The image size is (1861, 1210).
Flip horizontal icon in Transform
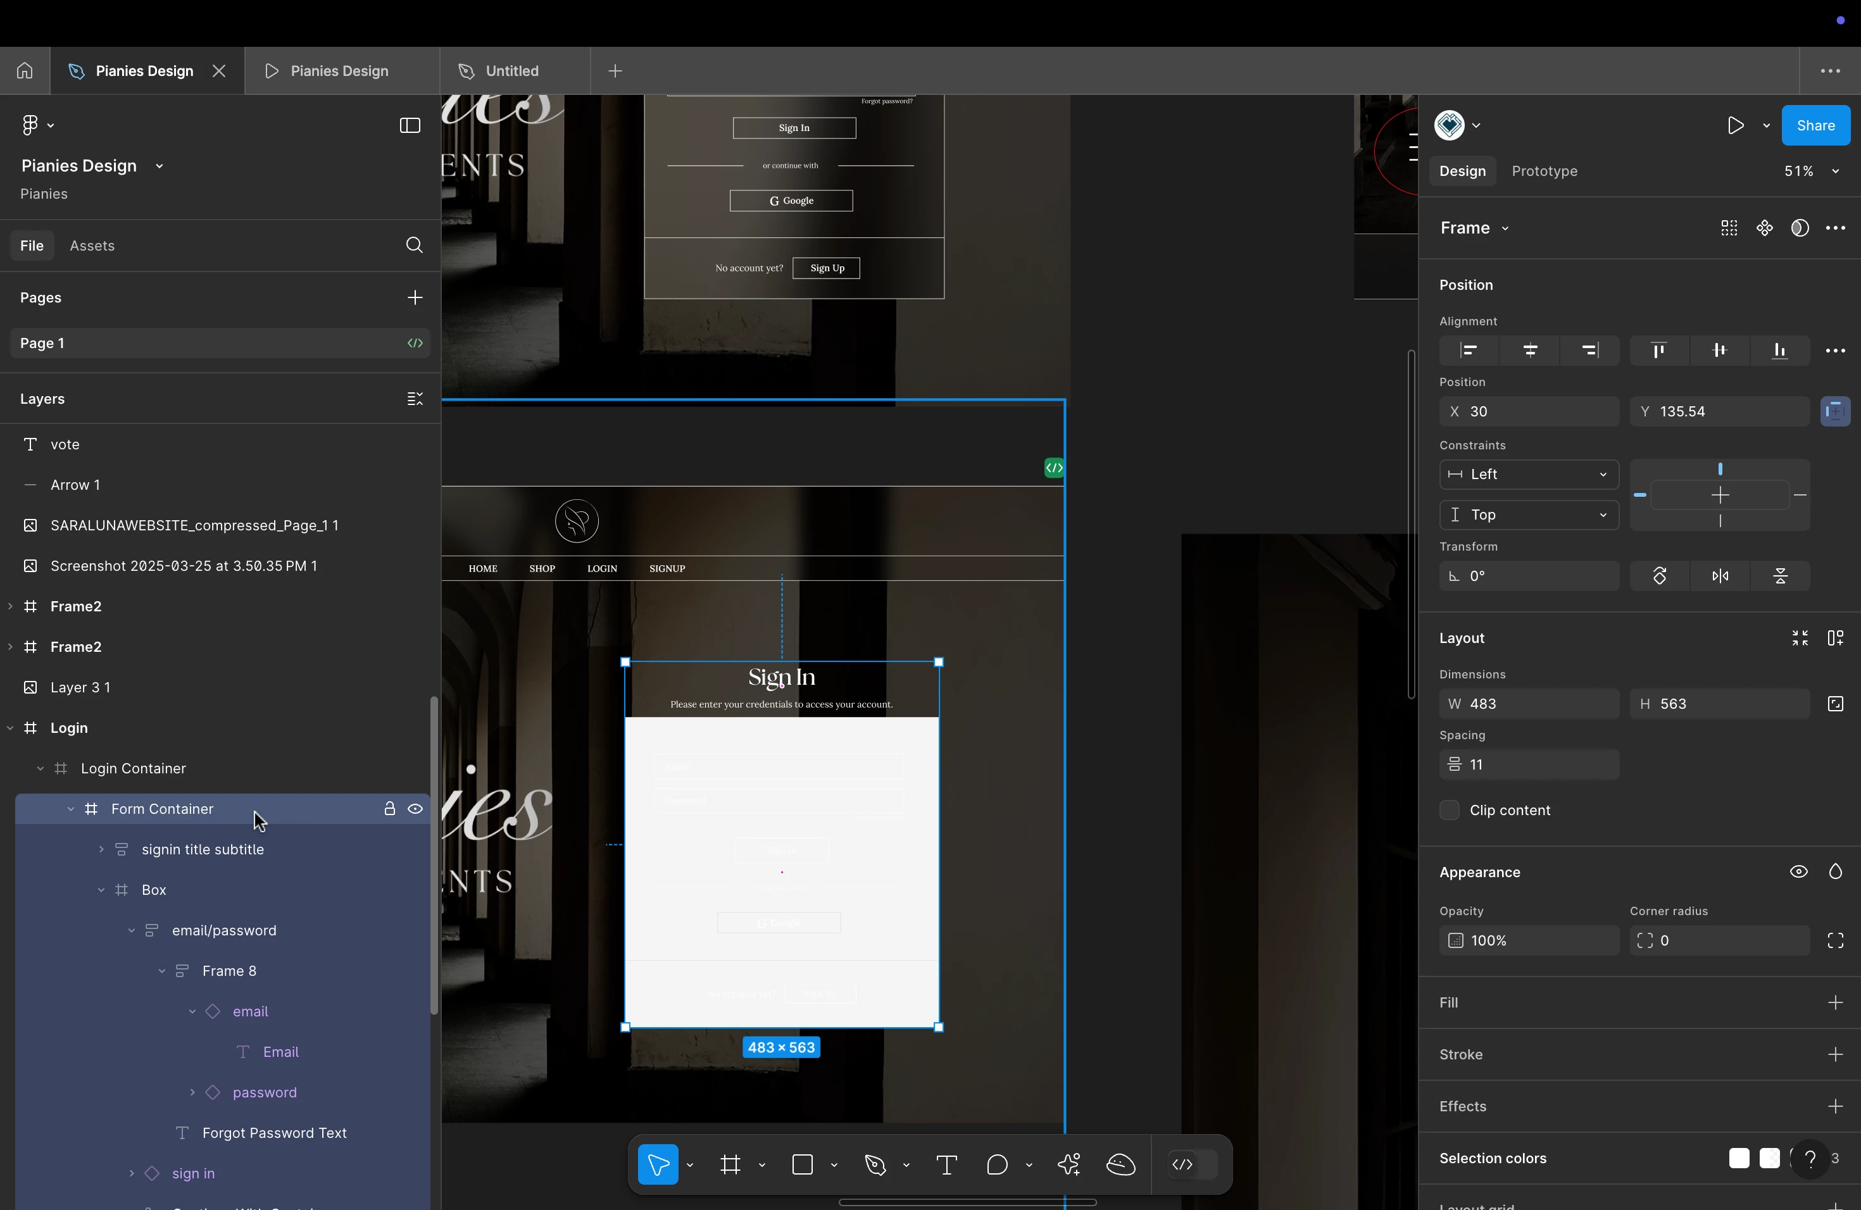point(1720,576)
